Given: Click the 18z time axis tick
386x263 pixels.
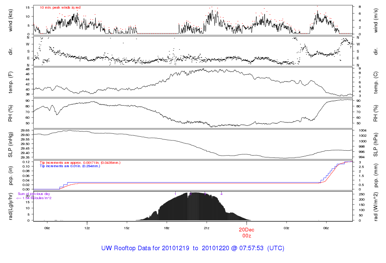Looking at the screenshot, I should pyautogui.click(x=167, y=228).
